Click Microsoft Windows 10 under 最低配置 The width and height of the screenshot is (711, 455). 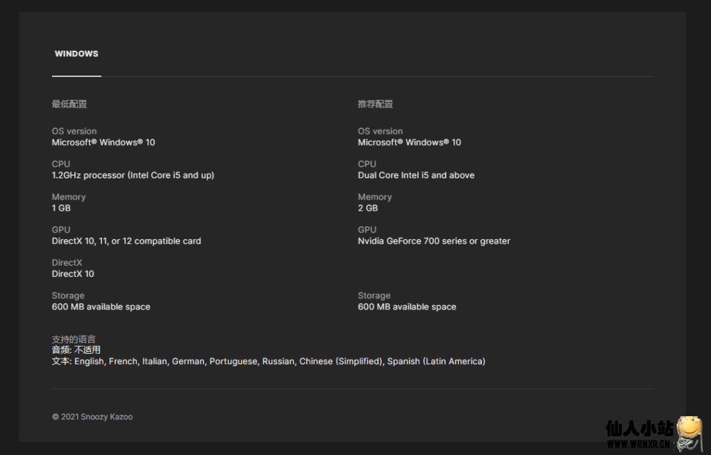point(103,142)
